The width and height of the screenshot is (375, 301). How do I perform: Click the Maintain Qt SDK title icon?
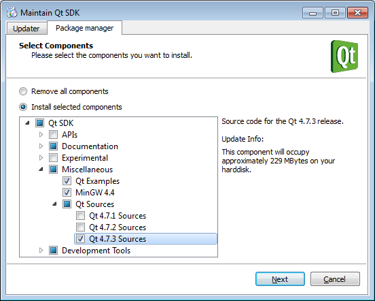coord(12,12)
